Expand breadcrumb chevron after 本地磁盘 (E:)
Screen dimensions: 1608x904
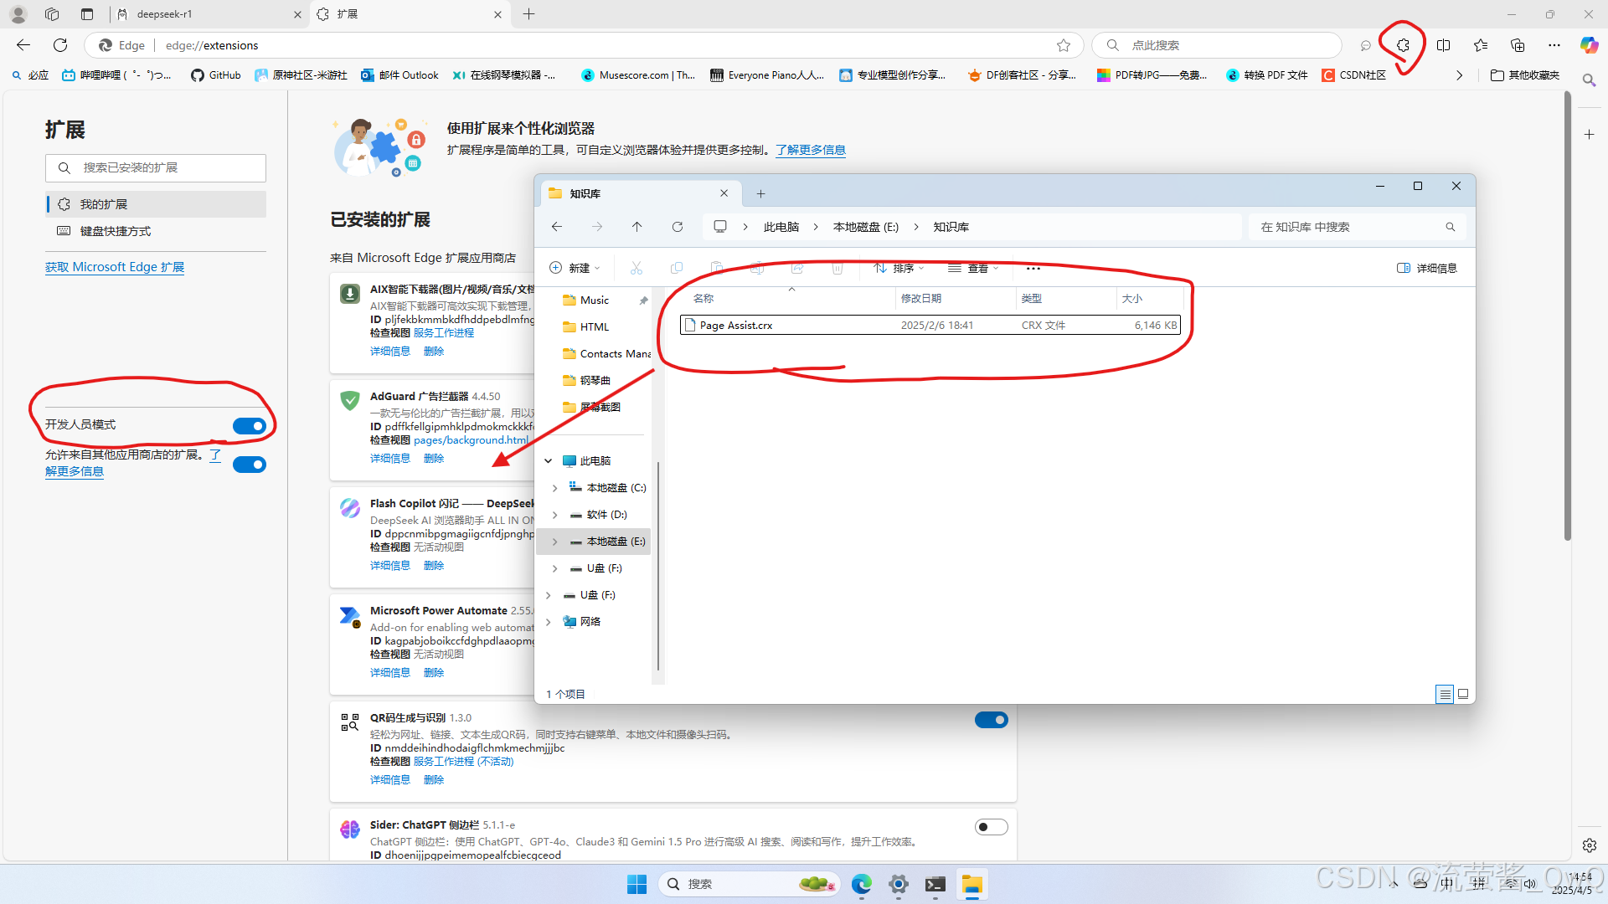point(916,227)
